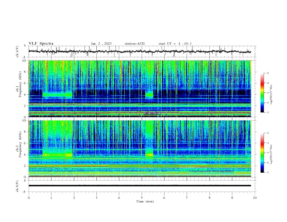Click the ch.1 voltage waveform trace
Screen dimensions: 287x222
(x=140, y=52)
